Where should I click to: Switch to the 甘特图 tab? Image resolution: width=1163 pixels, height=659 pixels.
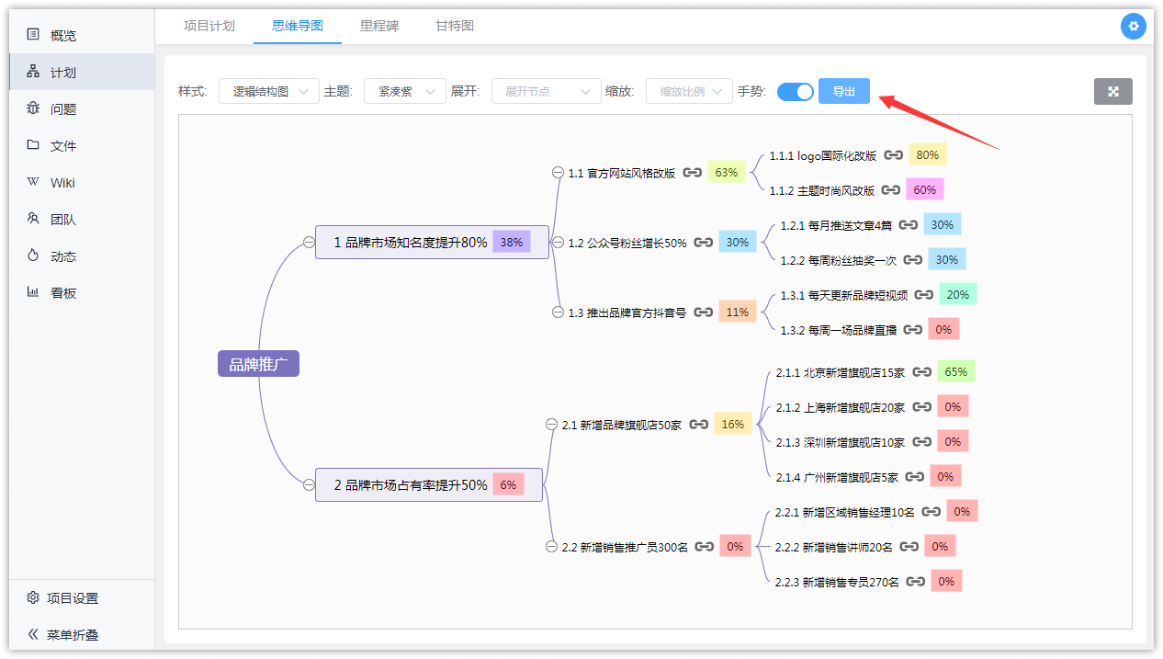(455, 26)
